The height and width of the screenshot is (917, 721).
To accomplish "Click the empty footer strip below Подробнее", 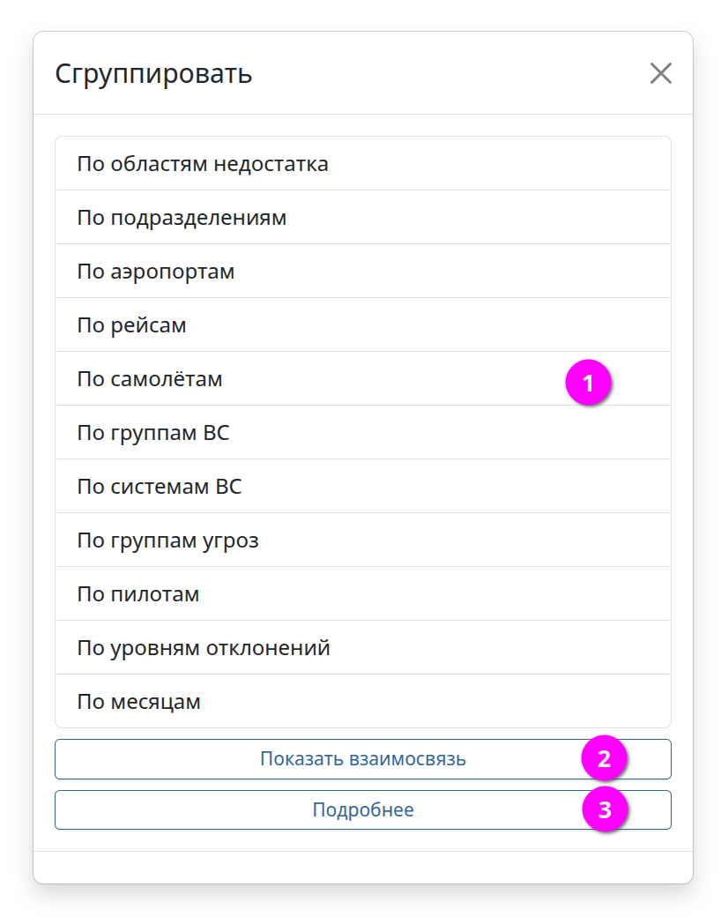I will [362, 868].
